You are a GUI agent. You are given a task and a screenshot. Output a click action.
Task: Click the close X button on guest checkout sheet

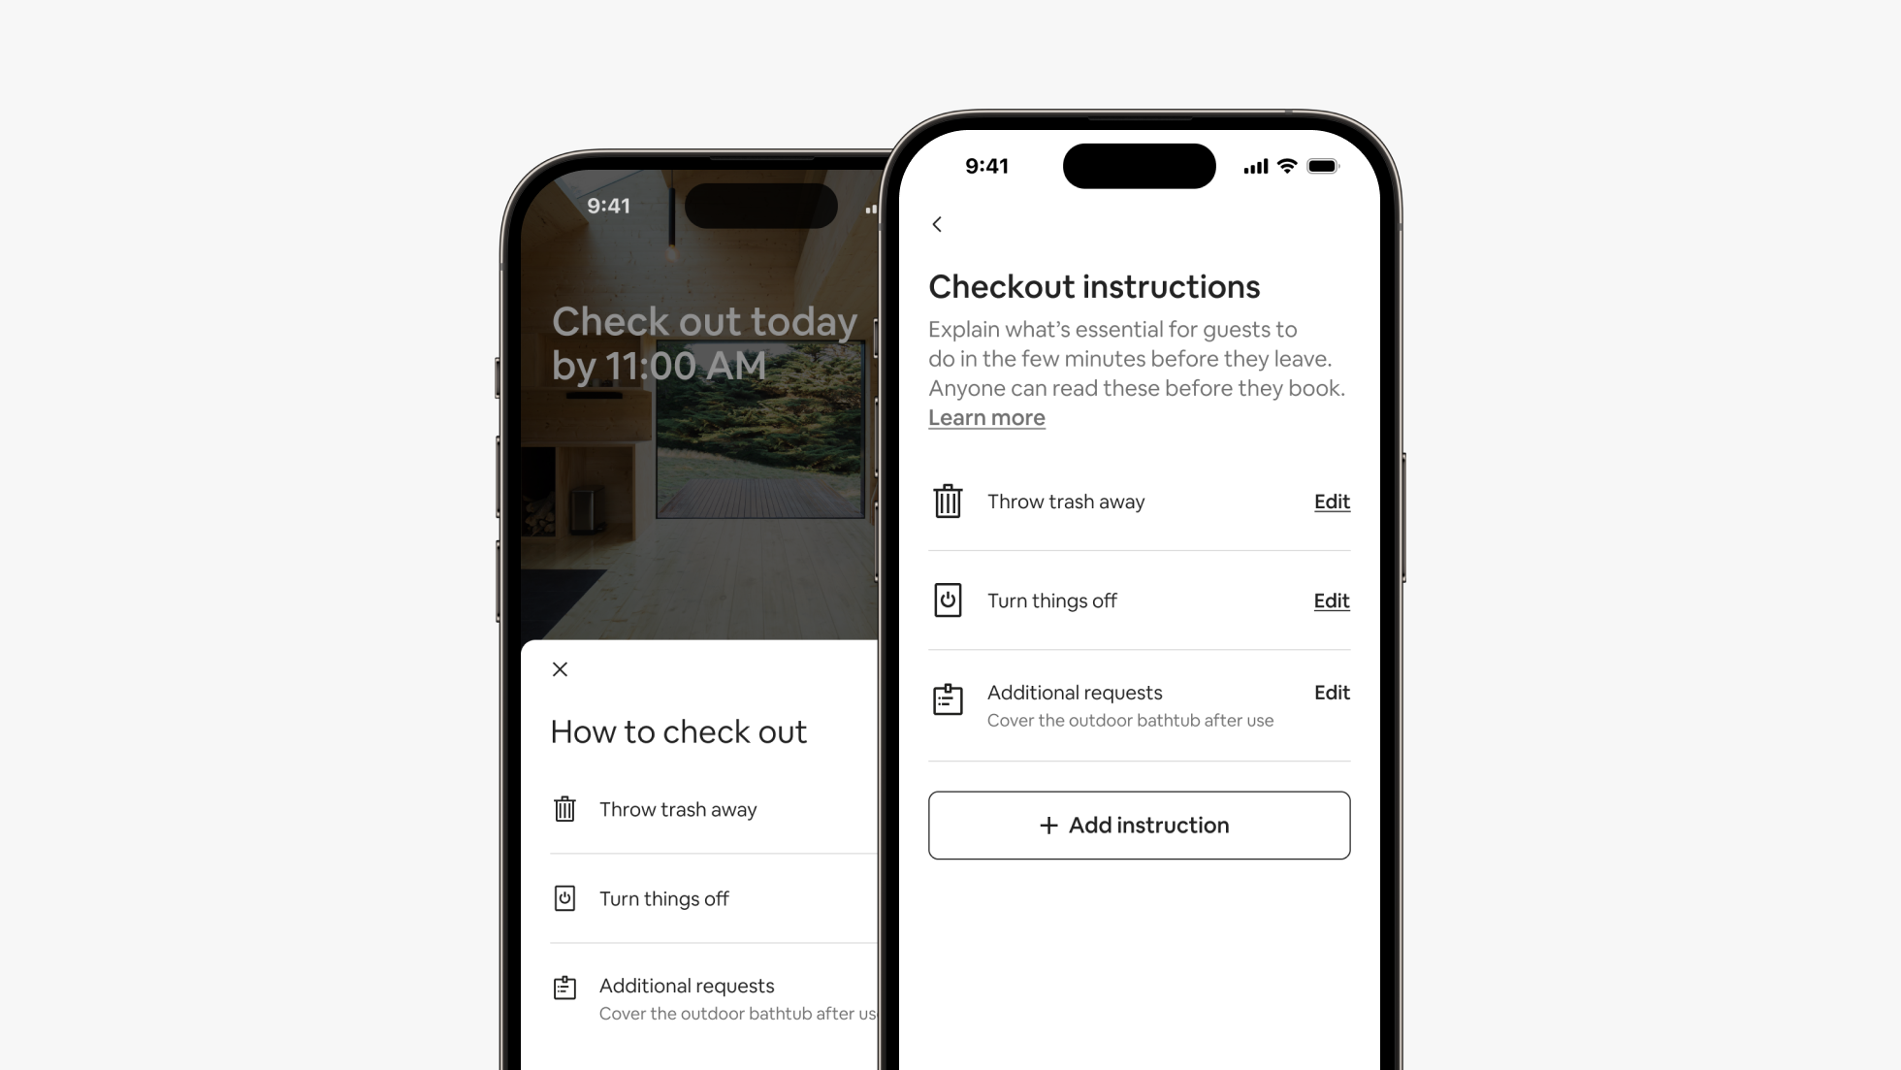(x=559, y=669)
